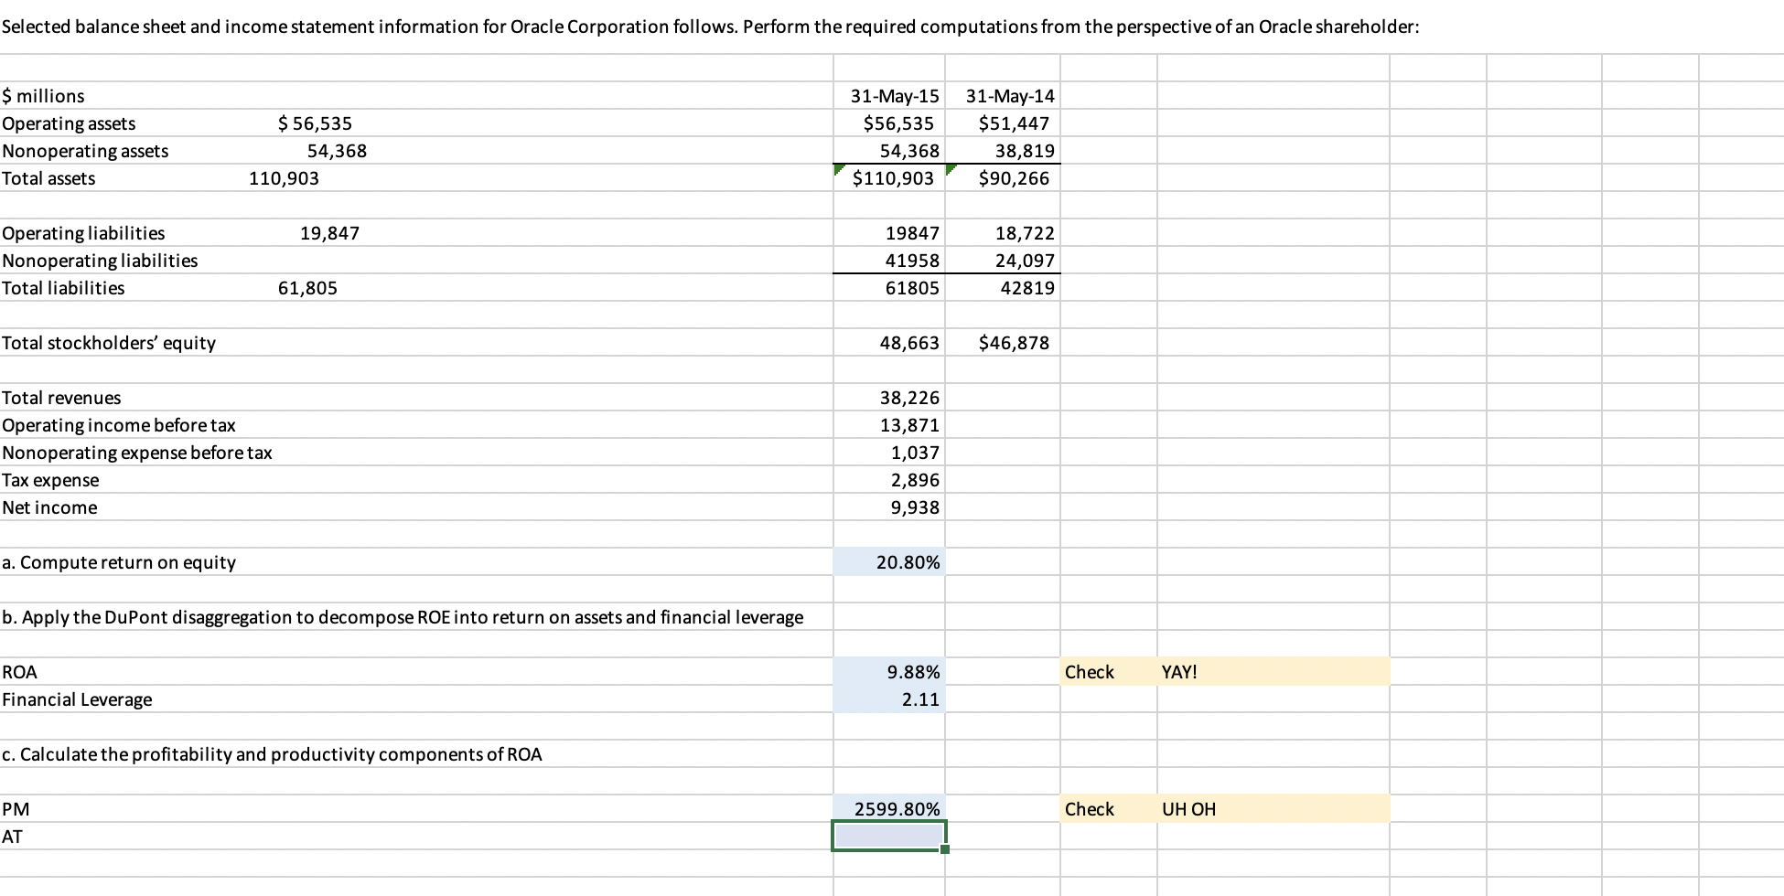Click the Check label beside ROA
The width and height of the screenshot is (1784, 896).
[x=1089, y=671]
